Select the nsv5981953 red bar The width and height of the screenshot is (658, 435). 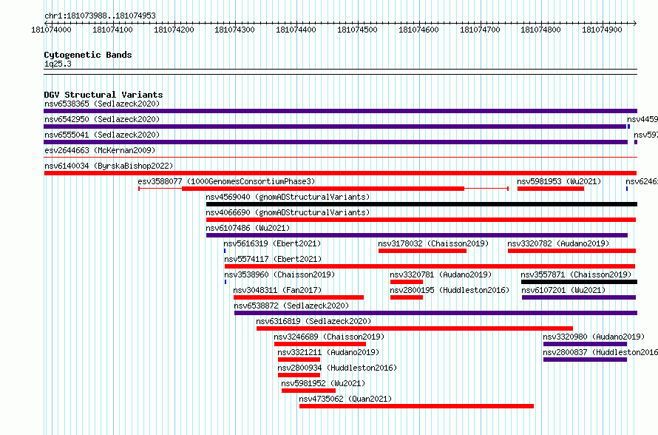(x=551, y=189)
